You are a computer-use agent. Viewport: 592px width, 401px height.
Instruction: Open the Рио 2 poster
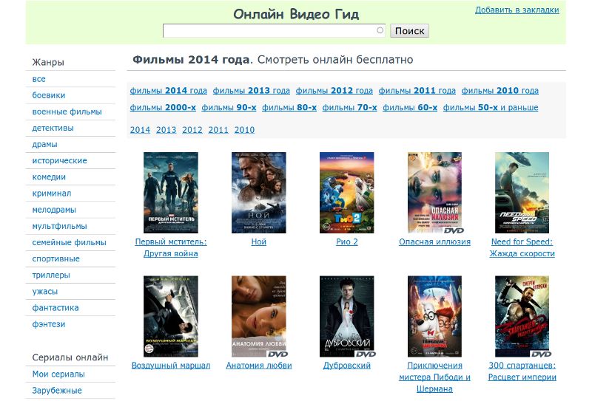coord(346,193)
